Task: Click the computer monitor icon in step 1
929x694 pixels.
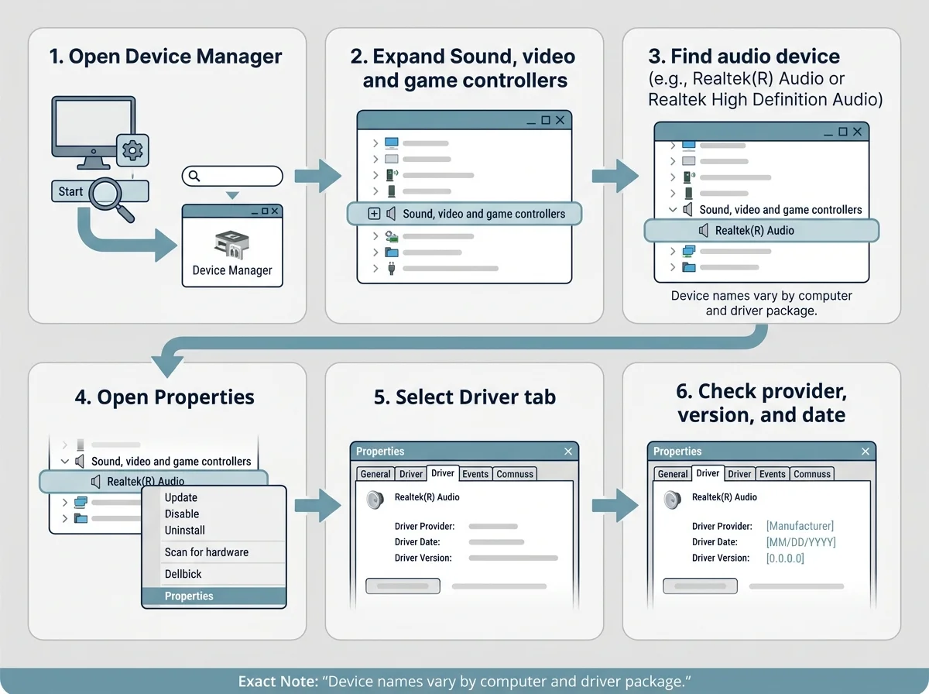Action: pos(94,132)
